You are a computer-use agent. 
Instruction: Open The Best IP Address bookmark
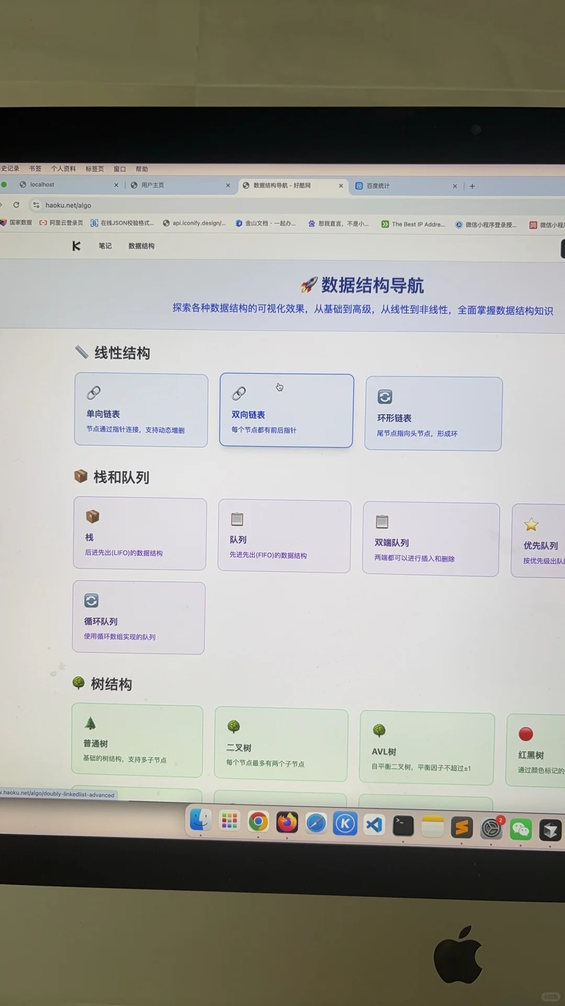tap(413, 224)
